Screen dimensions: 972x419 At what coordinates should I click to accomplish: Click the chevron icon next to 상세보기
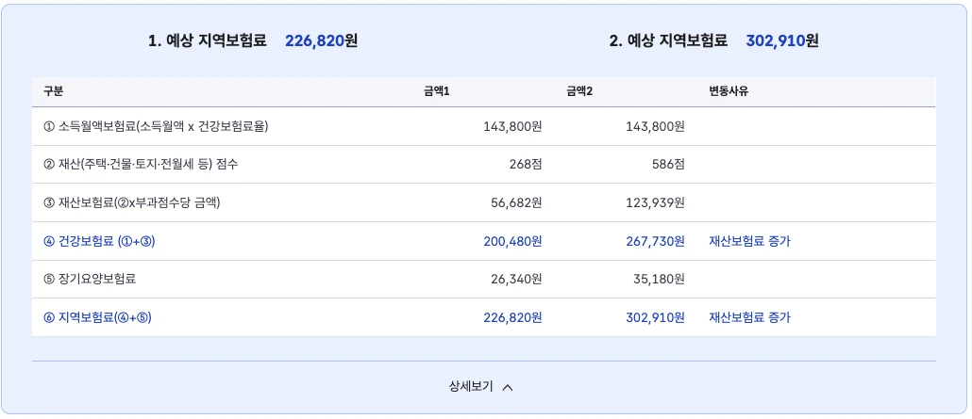pos(508,388)
